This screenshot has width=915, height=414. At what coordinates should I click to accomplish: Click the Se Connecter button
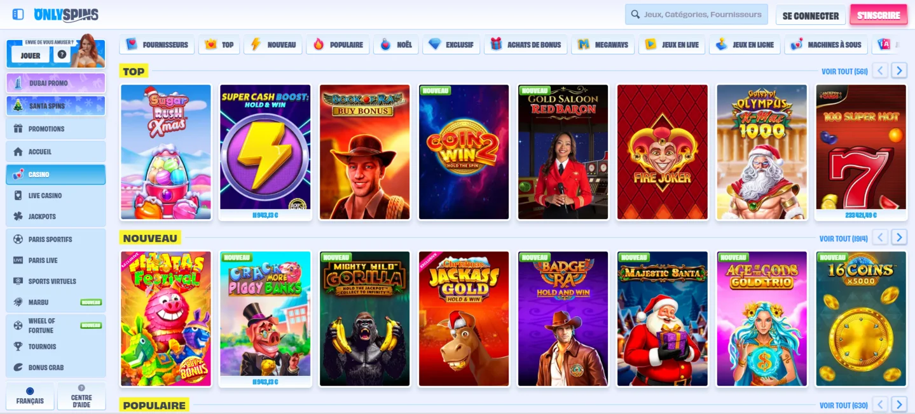(811, 15)
